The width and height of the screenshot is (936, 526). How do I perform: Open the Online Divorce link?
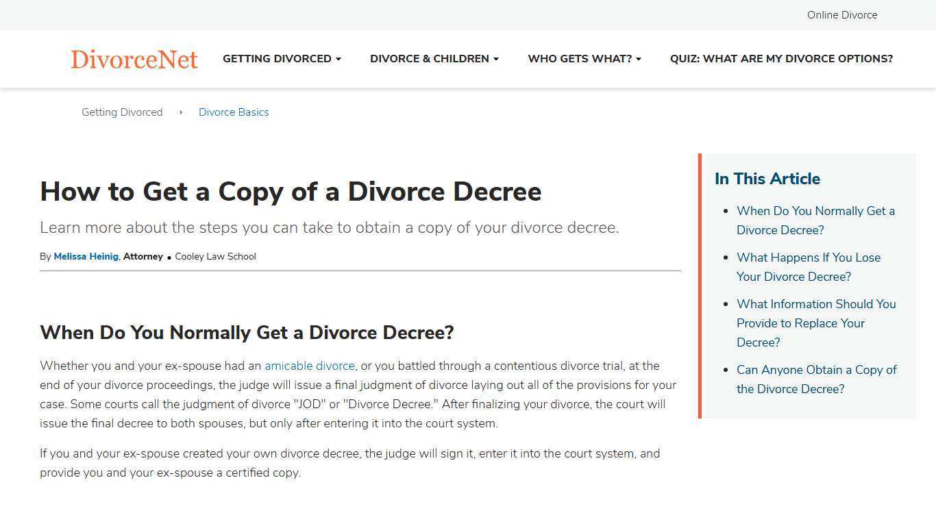[x=842, y=15]
